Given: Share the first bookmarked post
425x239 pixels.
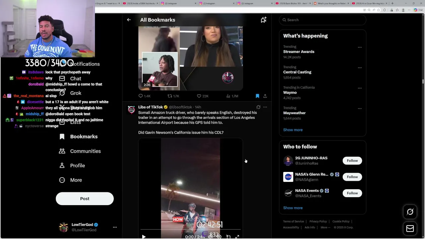Looking at the screenshot, I should (265, 96).
